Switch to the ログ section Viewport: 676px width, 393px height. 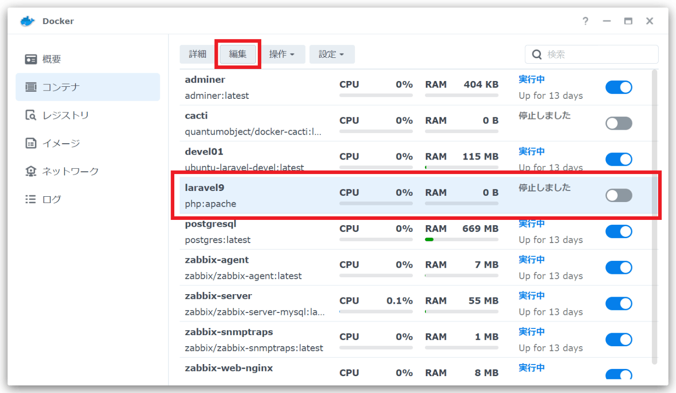click(x=88, y=199)
